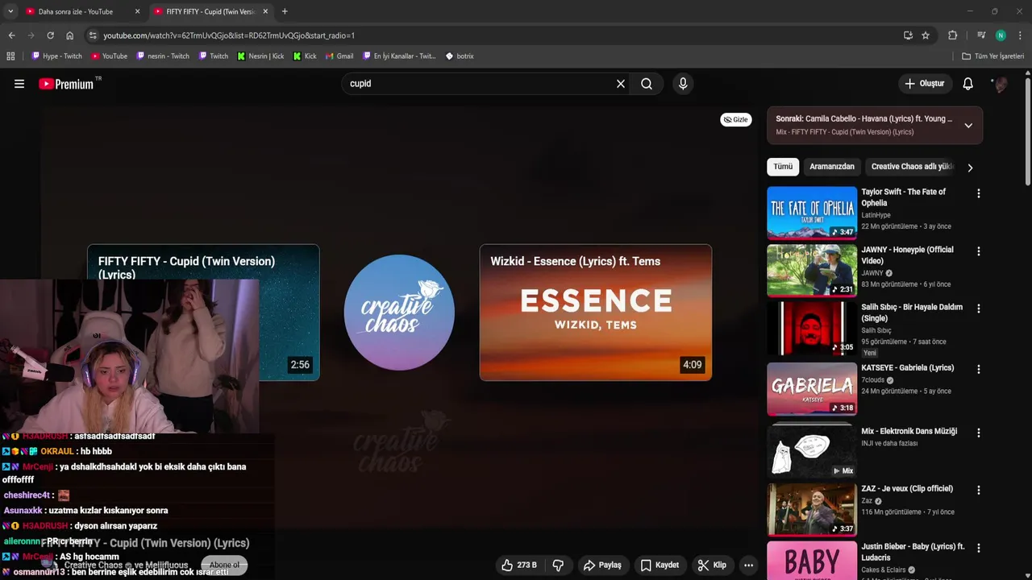Go back with the browser back arrow

click(x=11, y=35)
